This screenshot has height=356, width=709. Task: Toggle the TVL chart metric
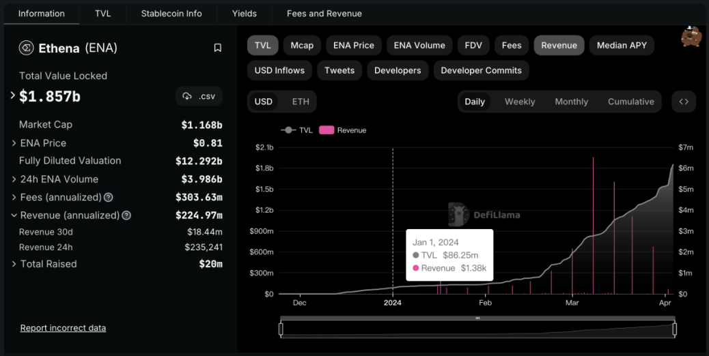point(263,45)
